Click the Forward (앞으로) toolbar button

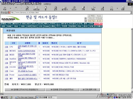click(16, 8)
